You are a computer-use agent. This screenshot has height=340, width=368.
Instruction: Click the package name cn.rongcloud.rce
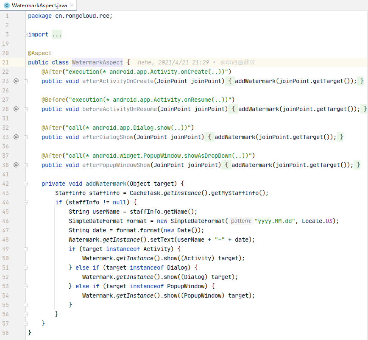coord(82,16)
